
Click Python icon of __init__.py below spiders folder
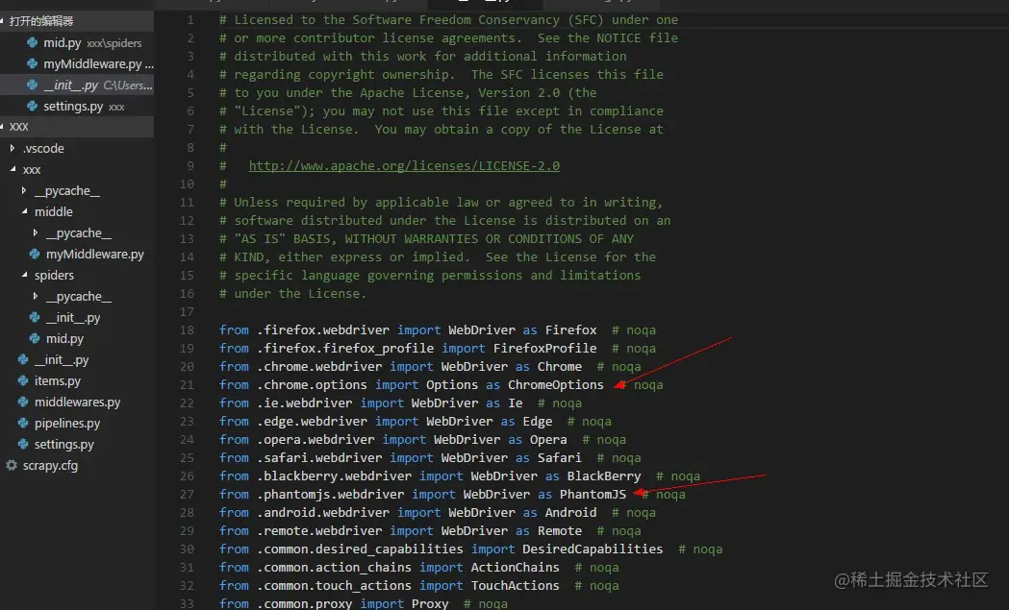click(x=23, y=360)
